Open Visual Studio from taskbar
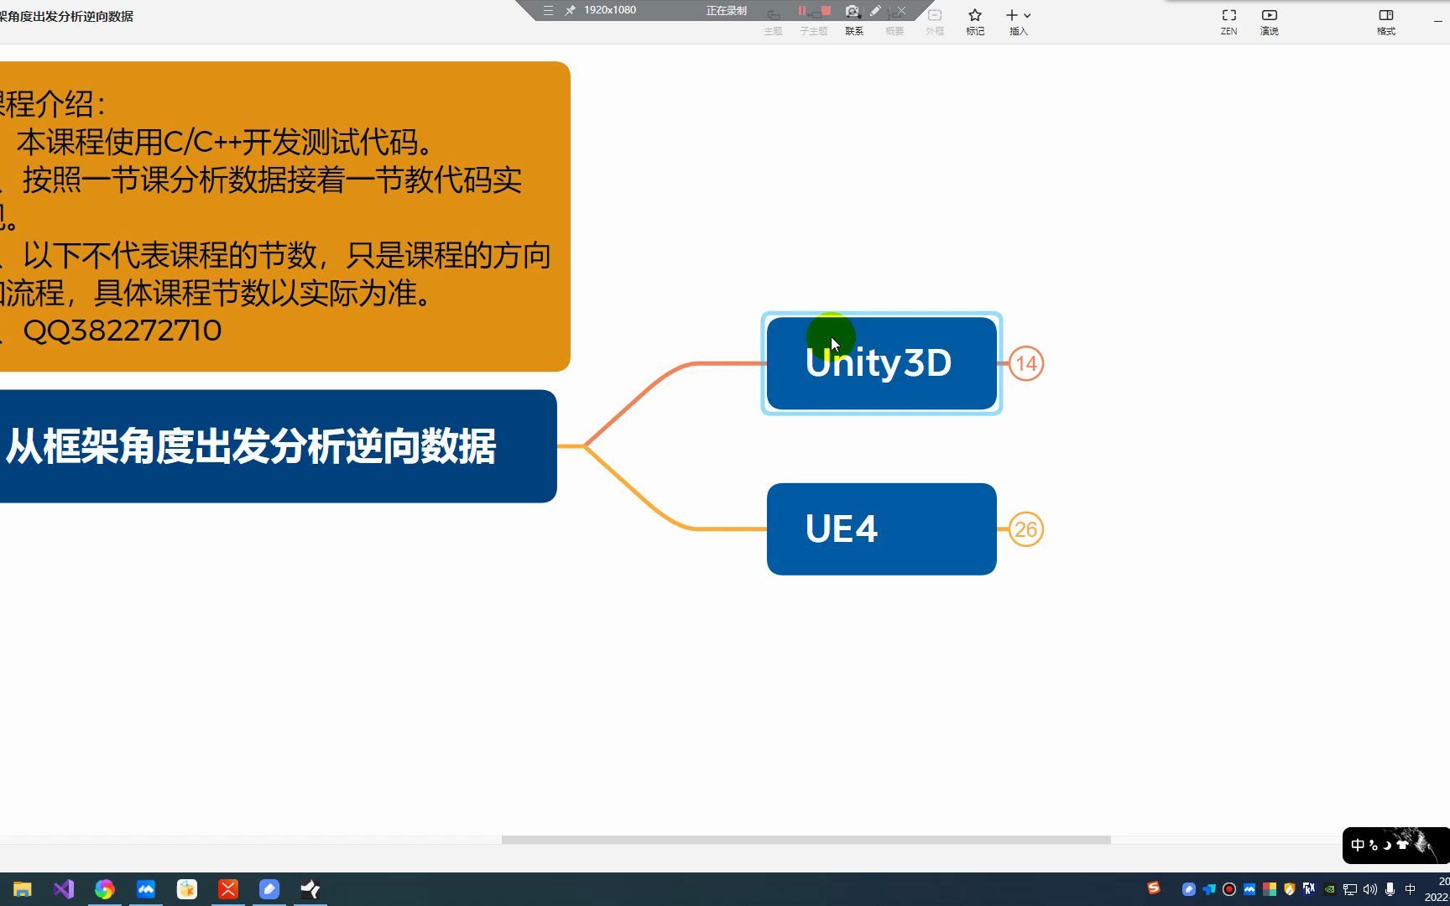 pyautogui.click(x=64, y=889)
